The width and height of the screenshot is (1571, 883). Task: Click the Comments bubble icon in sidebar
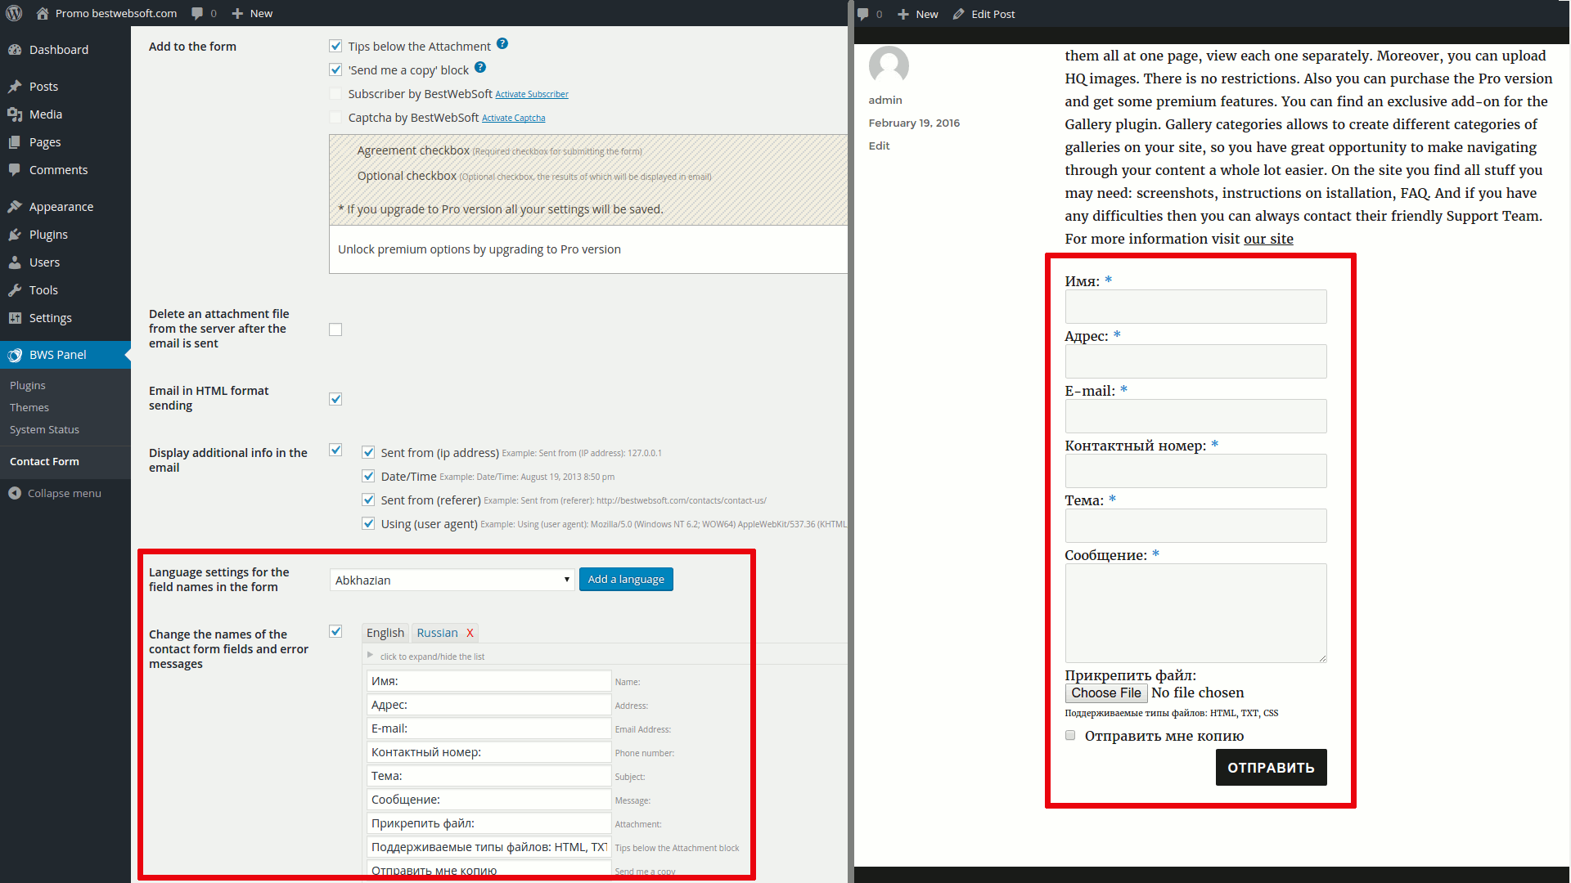(15, 170)
